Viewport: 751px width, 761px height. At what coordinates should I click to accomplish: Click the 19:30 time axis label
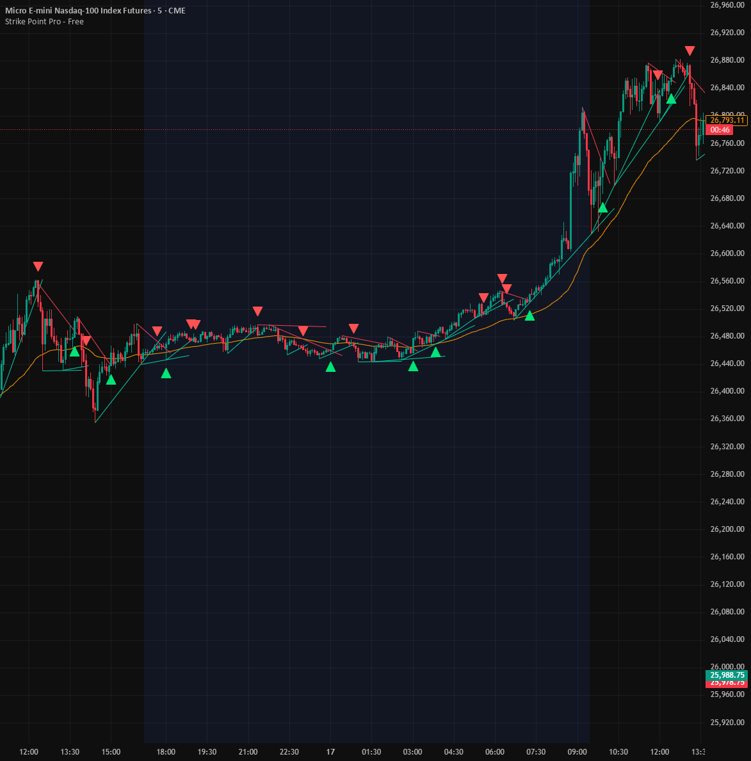pyautogui.click(x=207, y=752)
